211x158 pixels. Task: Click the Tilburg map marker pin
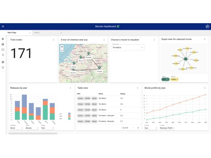coord(81,57)
